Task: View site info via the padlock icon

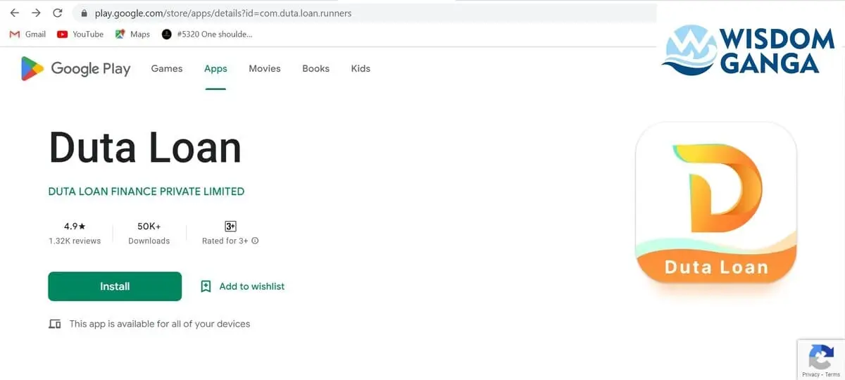Action: 84,13
